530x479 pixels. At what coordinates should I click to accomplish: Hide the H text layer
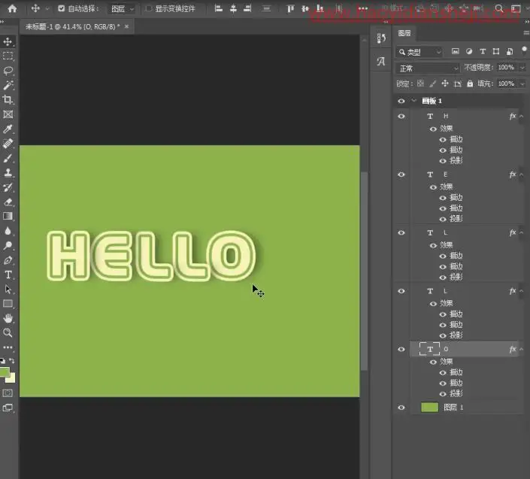pyautogui.click(x=401, y=116)
